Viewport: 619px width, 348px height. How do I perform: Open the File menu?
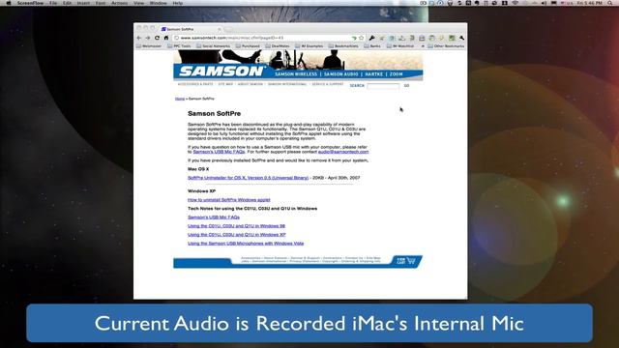point(53,3)
